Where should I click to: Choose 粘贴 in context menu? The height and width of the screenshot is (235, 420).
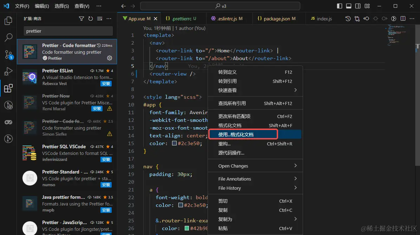[x=255, y=228]
